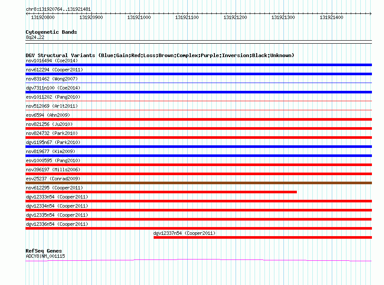Image resolution: width=384 pixels, height=285 pixels.
Task: Click ruler position 131921000
Action: [x=139, y=17]
